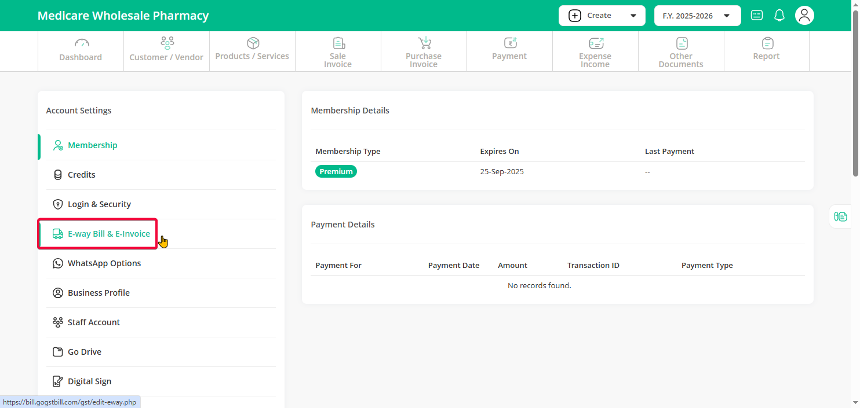This screenshot has width=860, height=408.
Task: Open the keyboard shortcuts icon in header
Action: (757, 16)
